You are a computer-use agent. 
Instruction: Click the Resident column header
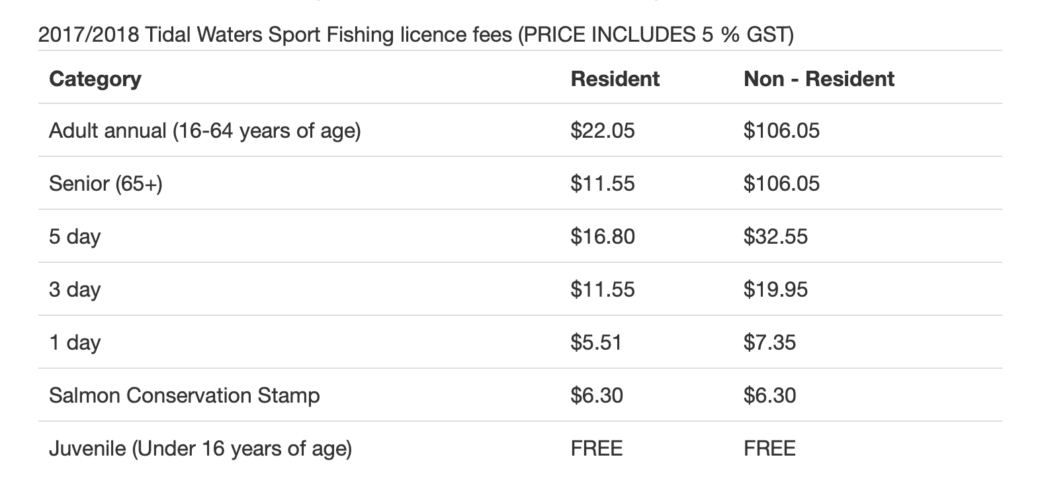(615, 79)
